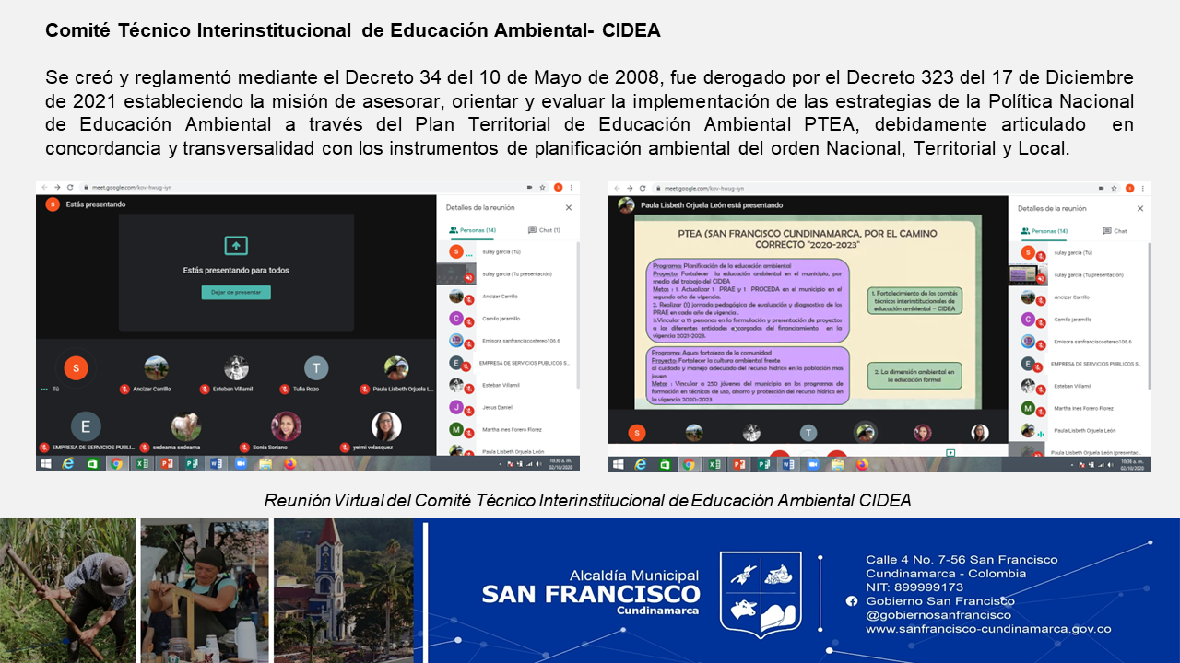Select the Sonia Soriano participant tile
The height and width of the screenshot is (663, 1180).
[x=286, y=431]
